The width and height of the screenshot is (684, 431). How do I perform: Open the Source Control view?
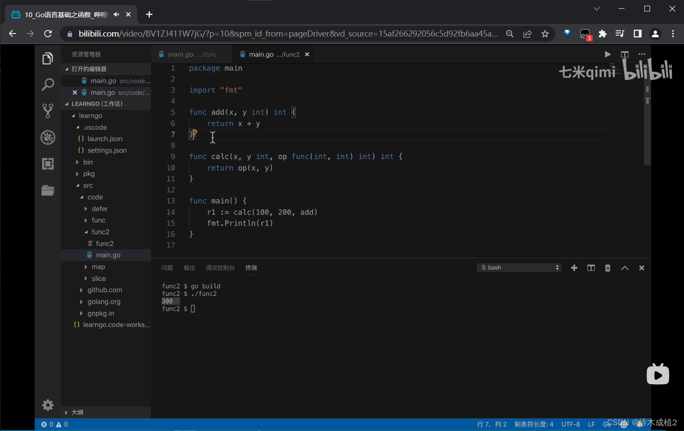click(x=48, y=111)
